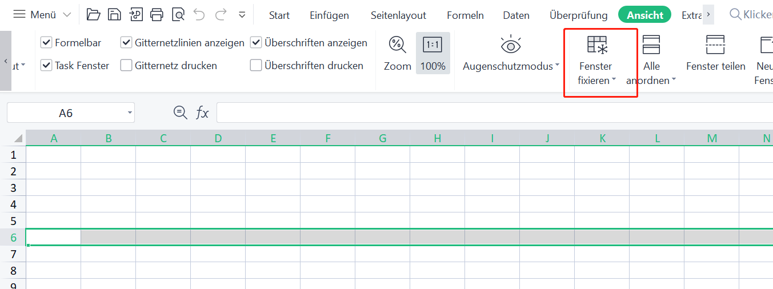Image resolution: width=773 pixels, height=289 pixels.
Task: Select column D header
Action: point(218,138)
